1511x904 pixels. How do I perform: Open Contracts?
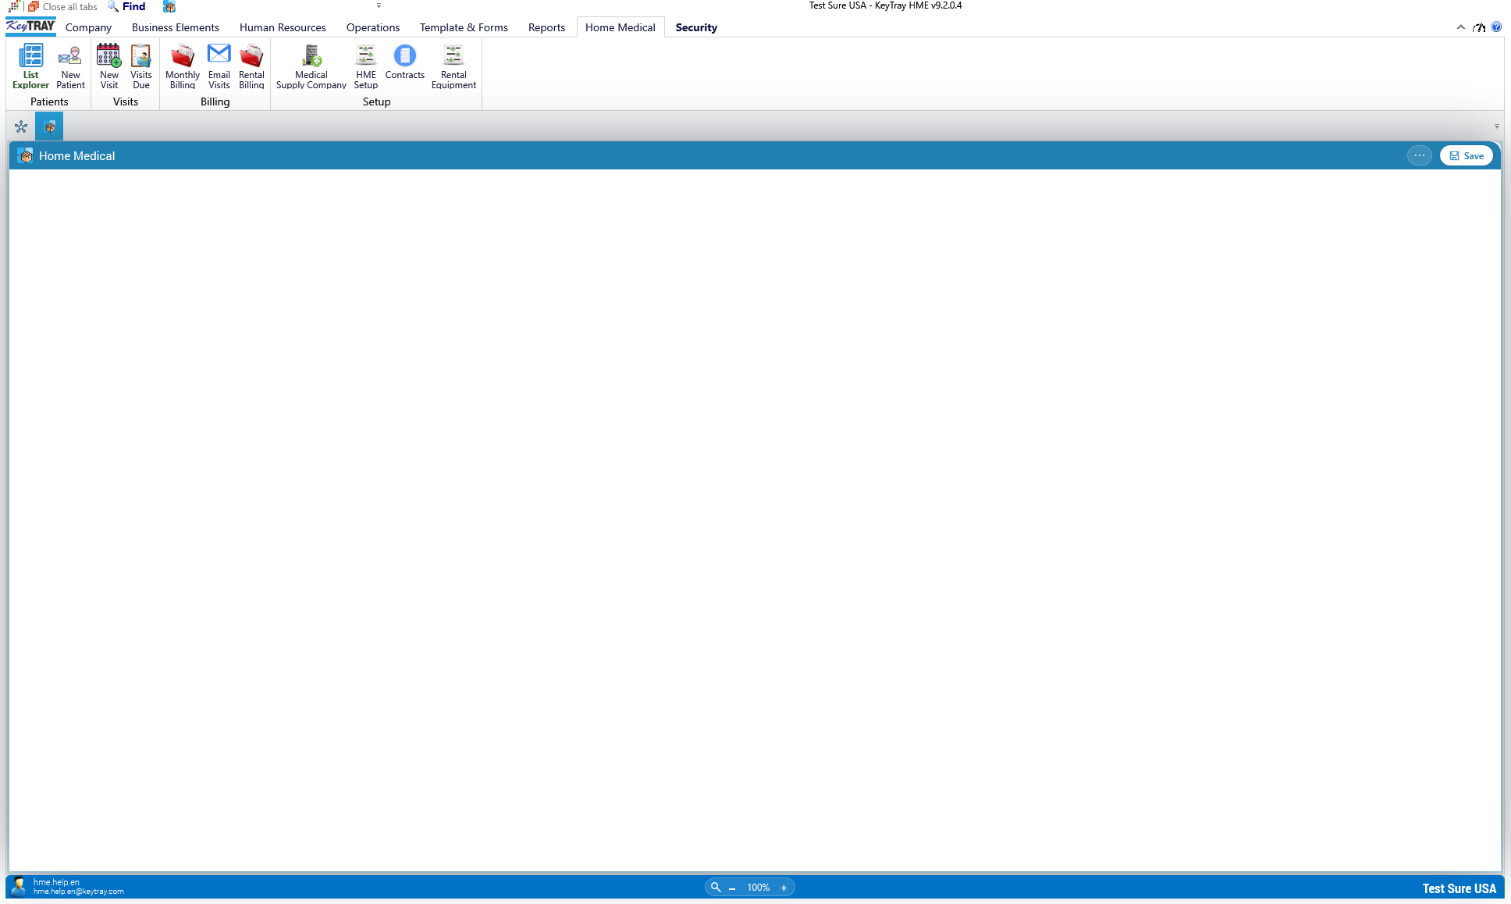[x=405, y=62]
